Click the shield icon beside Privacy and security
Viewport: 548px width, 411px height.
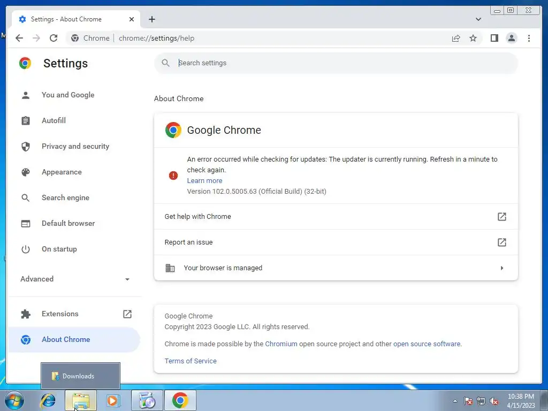[26, 147]
